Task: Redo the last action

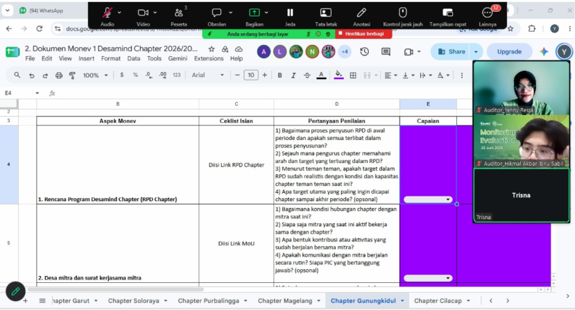Action: point(45,75)
